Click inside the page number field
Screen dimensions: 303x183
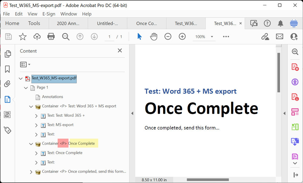(x=109, y=36)
